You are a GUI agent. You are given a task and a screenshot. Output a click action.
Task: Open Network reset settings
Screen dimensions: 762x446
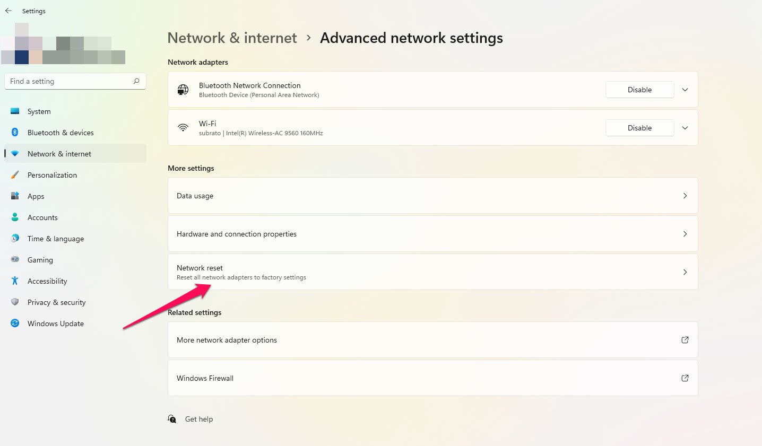433,272
